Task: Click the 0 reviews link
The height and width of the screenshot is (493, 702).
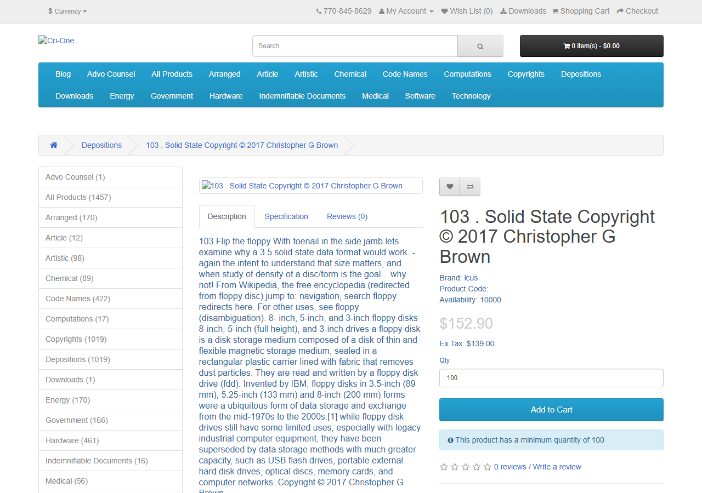Action: pyautogui.click(x=510, y=467)
